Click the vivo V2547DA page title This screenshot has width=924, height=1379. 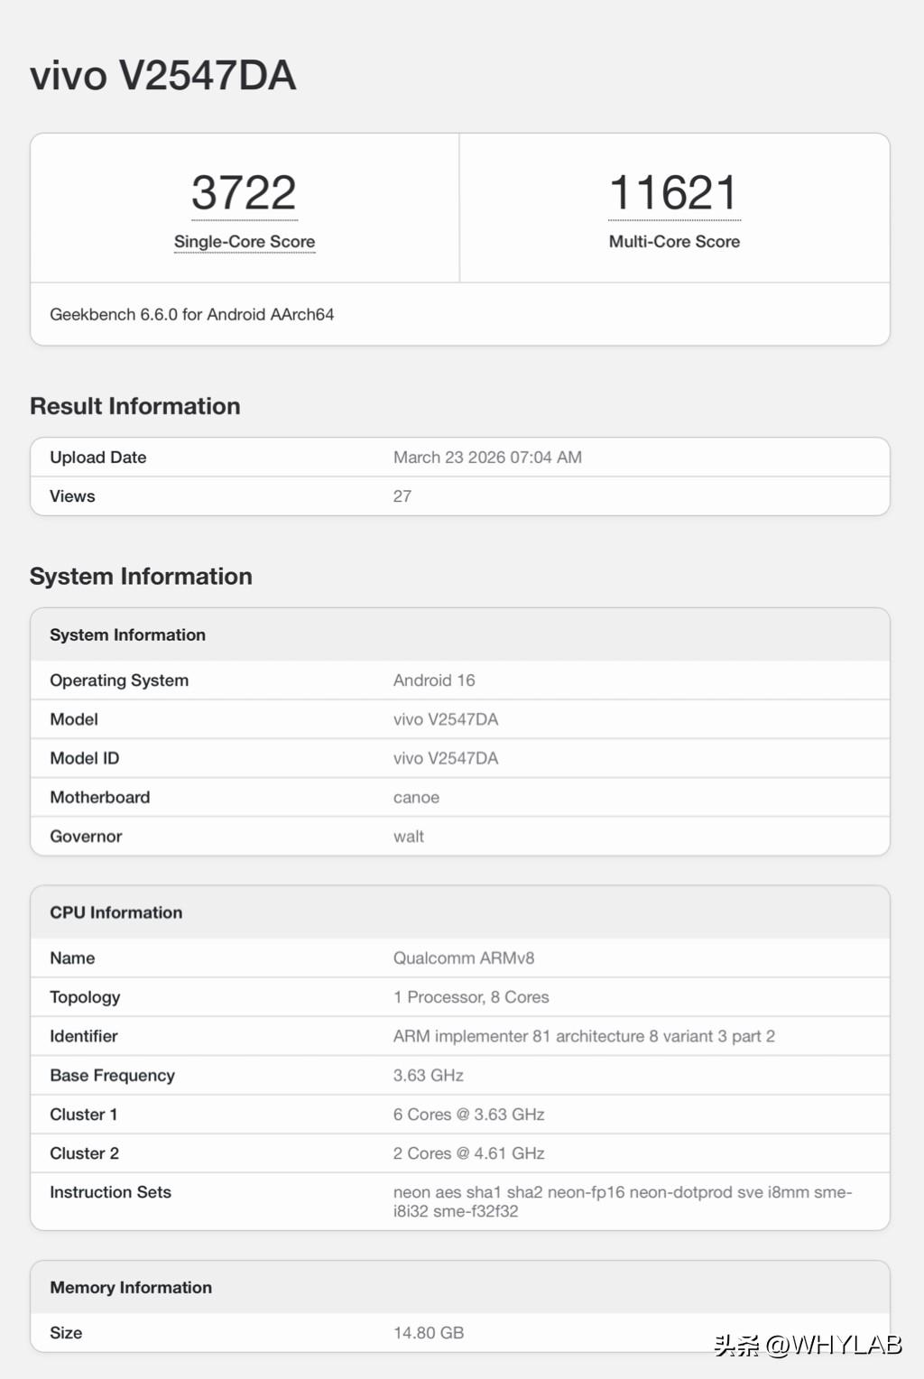pos(162,76)
